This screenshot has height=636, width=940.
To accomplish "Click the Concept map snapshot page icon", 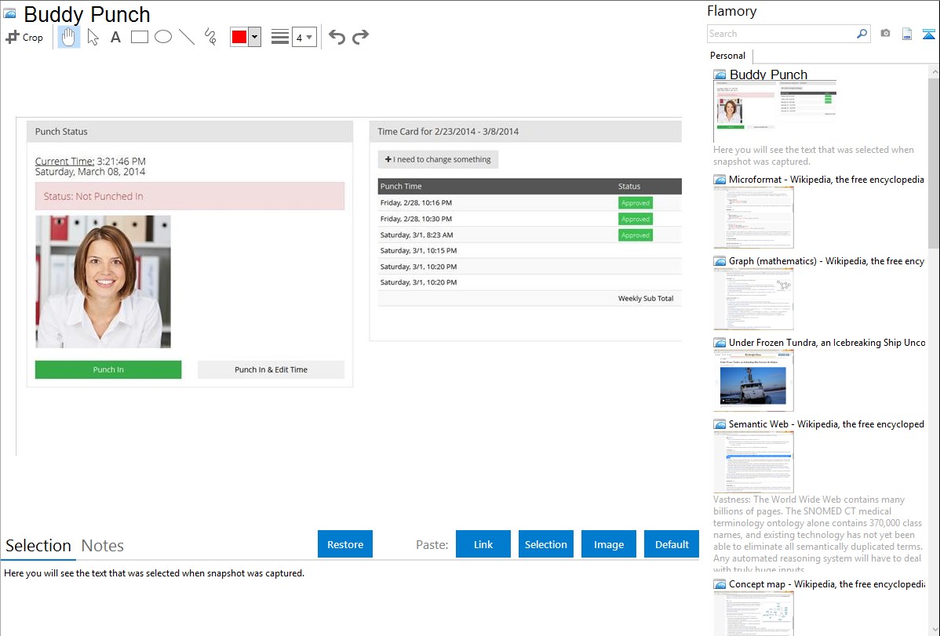I will (720, 583).
